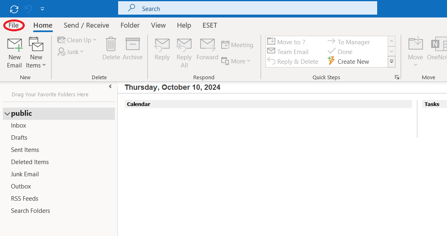Select the To Manager quick step
The width and height of the screenshot is (447, 236).
(349, 42)
